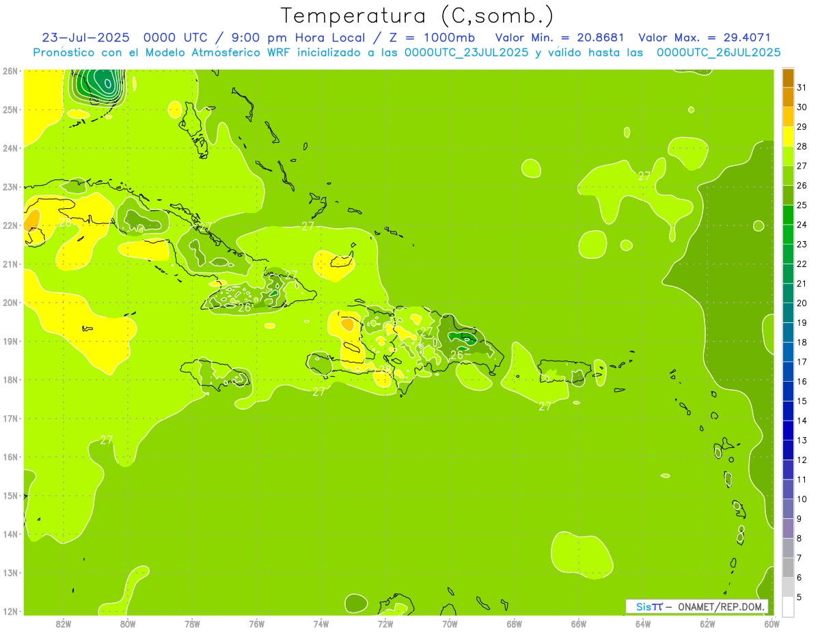Click the "64W" longitude axis label
The height and width of the screenshot is (633, 820).
click(x=643, y=623)
